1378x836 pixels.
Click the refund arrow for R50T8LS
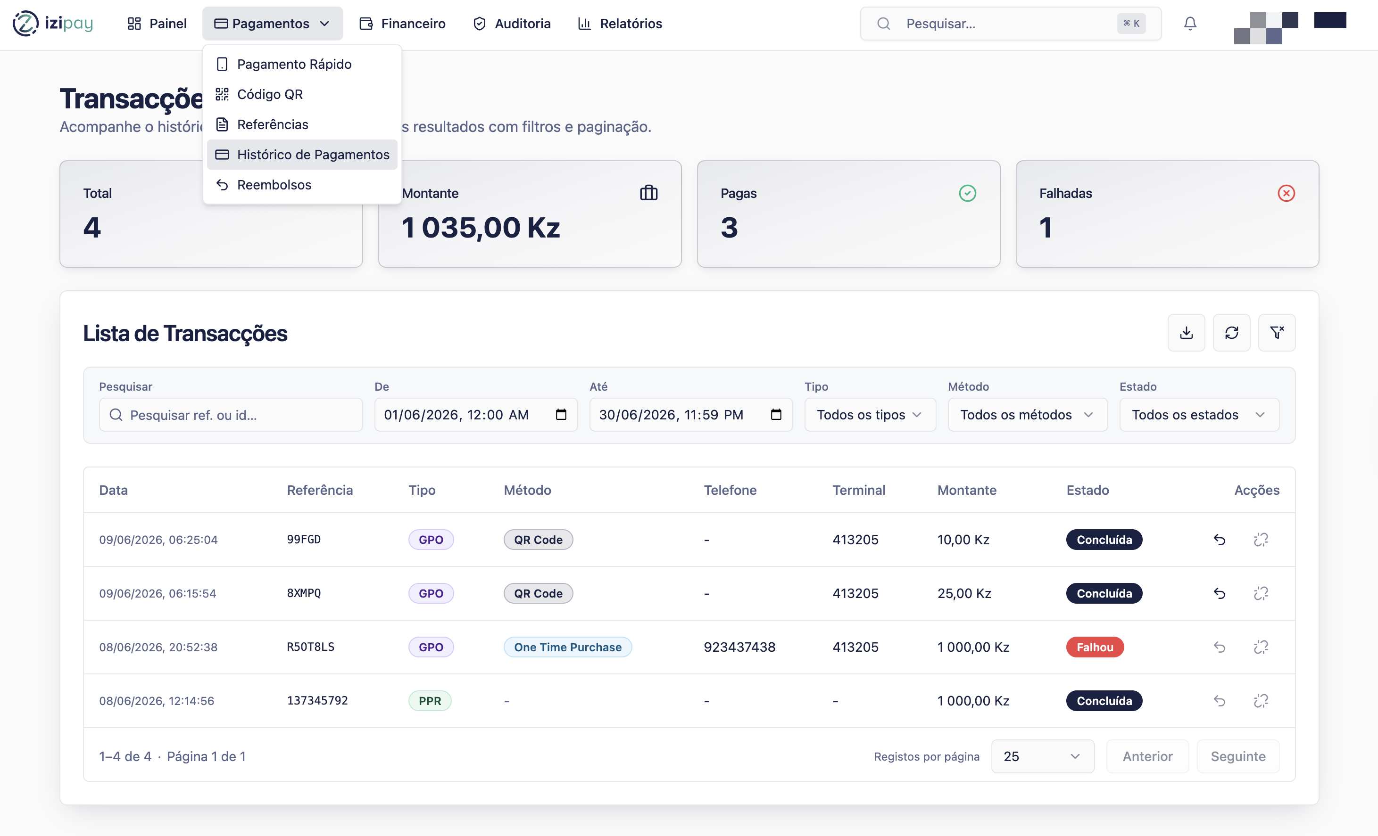(x=1220, y=647)
